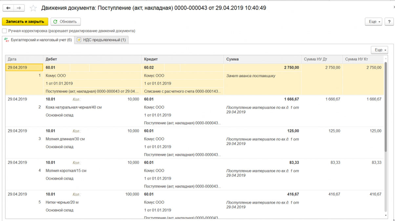
Task: Click the forward navigation arrow
Action: (x=19, y=8)
